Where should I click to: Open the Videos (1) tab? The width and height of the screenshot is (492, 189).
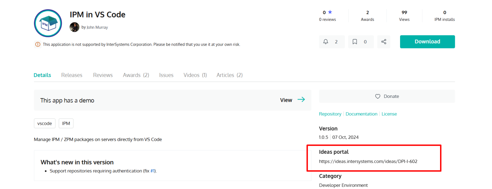pos(195,75)
